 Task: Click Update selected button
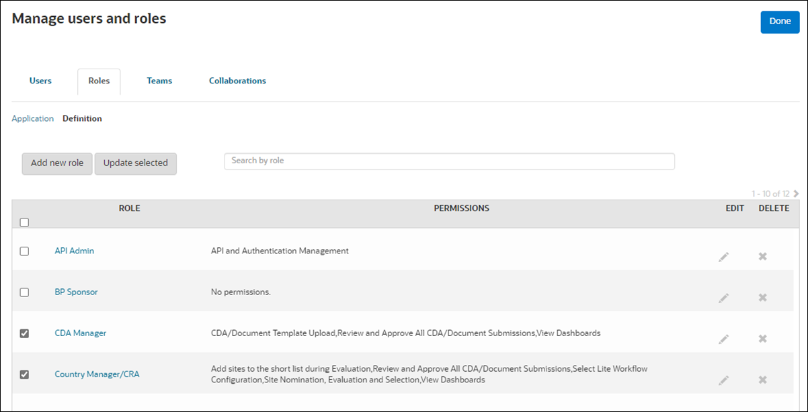[136, 163]
